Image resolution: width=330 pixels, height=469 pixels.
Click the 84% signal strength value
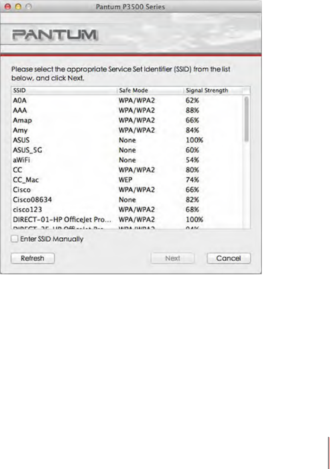192,130
